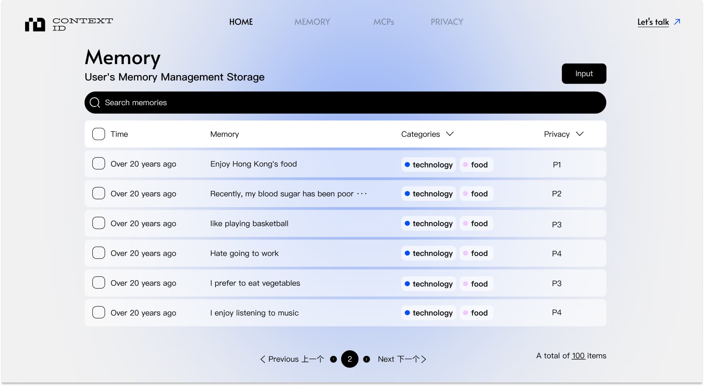Click 'like playing basketball' memory text

click(x=249, y=223)
